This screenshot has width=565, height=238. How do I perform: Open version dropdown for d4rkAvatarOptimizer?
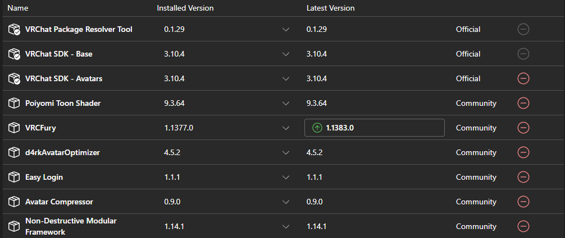[x=286, y=153]
